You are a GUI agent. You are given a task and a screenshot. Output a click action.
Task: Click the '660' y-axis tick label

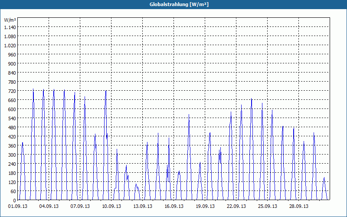[x=12, y=100]
